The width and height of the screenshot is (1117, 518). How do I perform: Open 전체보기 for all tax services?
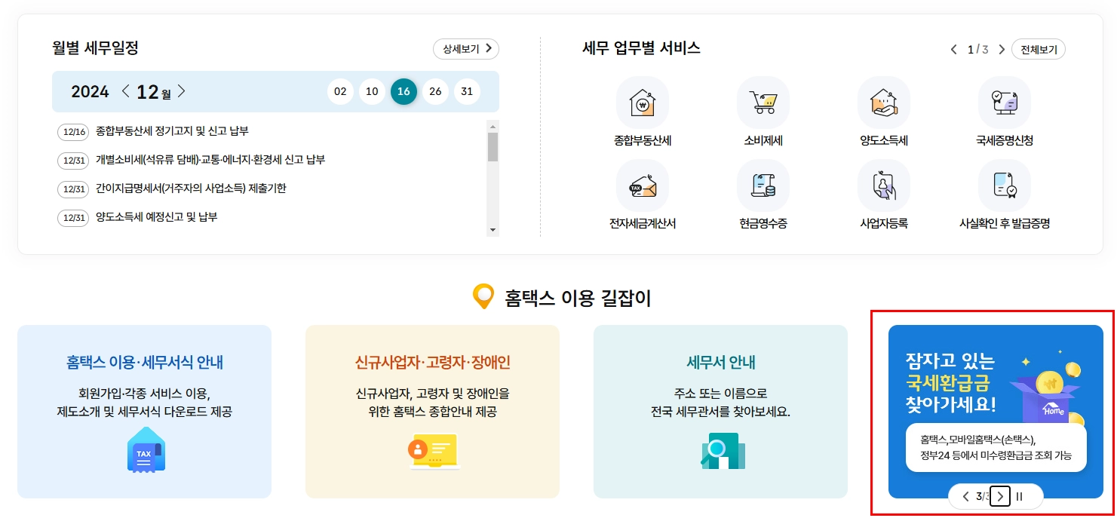[1039, 48]
